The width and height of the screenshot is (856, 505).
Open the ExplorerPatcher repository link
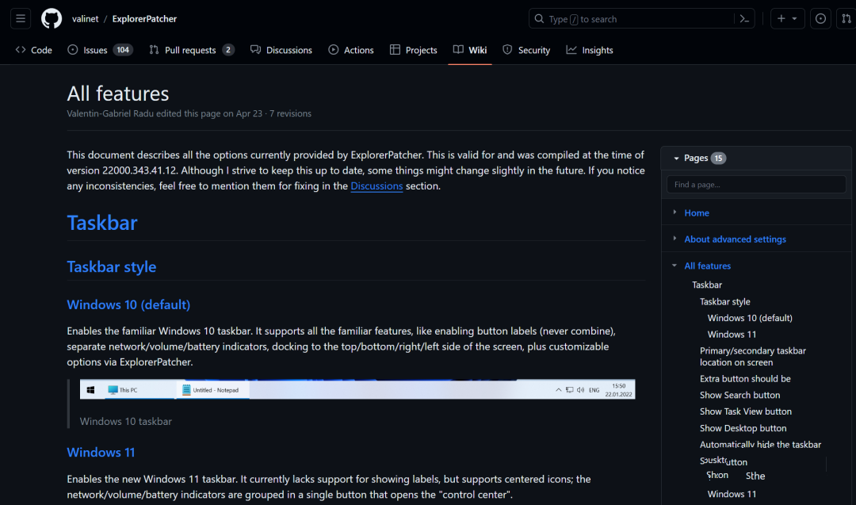point(144,18)
